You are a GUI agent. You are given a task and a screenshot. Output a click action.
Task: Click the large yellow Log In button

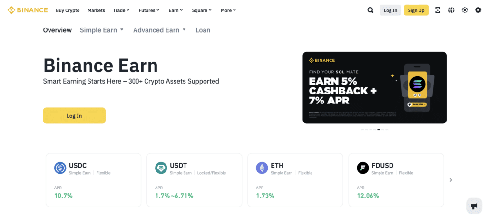[x=74, y=115]
